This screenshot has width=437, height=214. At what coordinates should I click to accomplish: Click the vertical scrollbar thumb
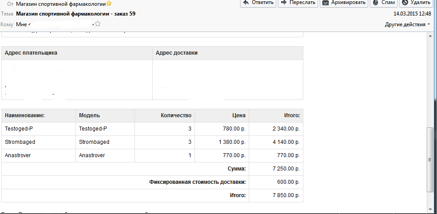[430, 159]
